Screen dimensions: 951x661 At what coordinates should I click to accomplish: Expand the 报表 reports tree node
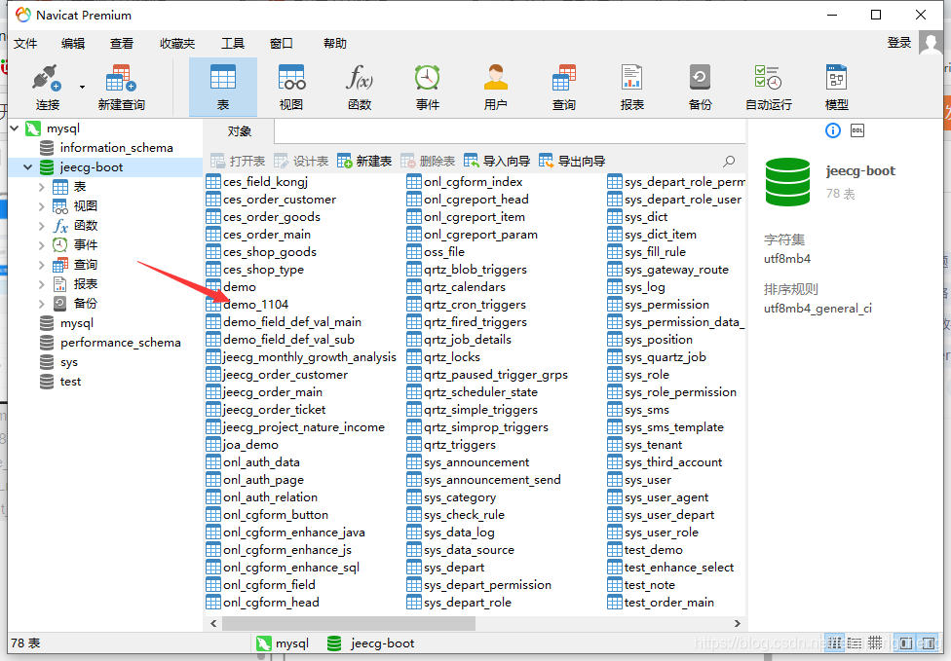[41, 284]
